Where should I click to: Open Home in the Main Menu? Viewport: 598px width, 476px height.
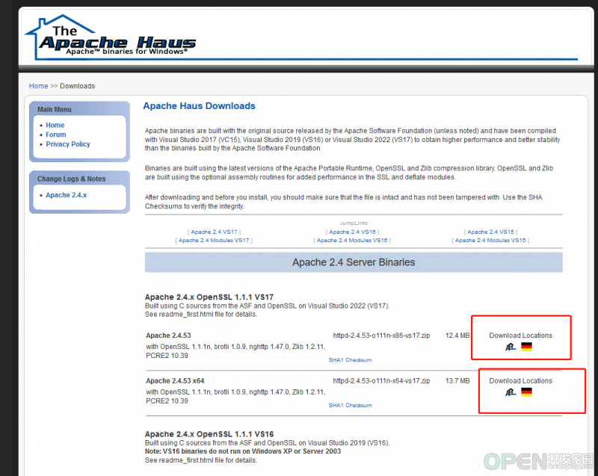[x=55, y=125]
